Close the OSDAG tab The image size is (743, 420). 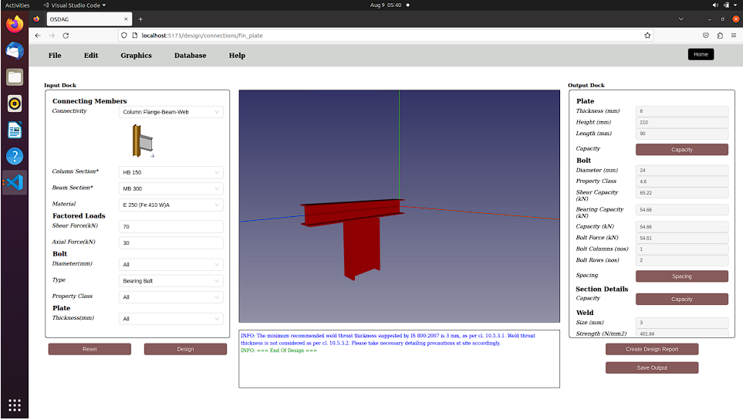tap(126, 19)
